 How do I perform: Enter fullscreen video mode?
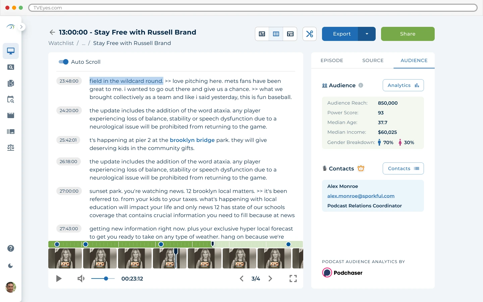pos(293,279)
